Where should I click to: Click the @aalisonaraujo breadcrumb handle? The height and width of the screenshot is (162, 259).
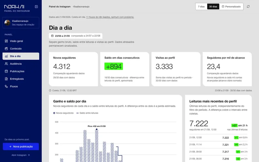81,6
